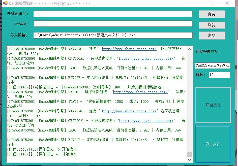Click the 循环 label
Screen dimensions: 238x166
pyautogui.click(x=200, y=75)
